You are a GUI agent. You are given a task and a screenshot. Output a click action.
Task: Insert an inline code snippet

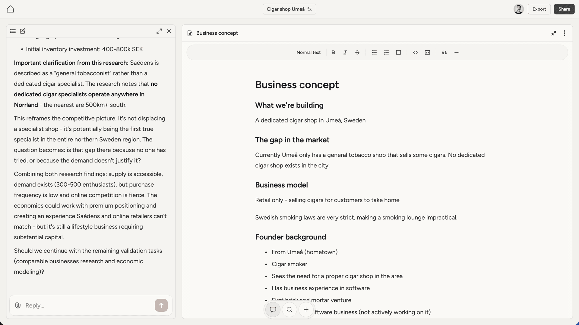[x=415, y=52]
